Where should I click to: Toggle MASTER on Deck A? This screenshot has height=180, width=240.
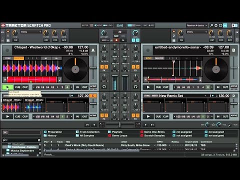coord(18,58)
